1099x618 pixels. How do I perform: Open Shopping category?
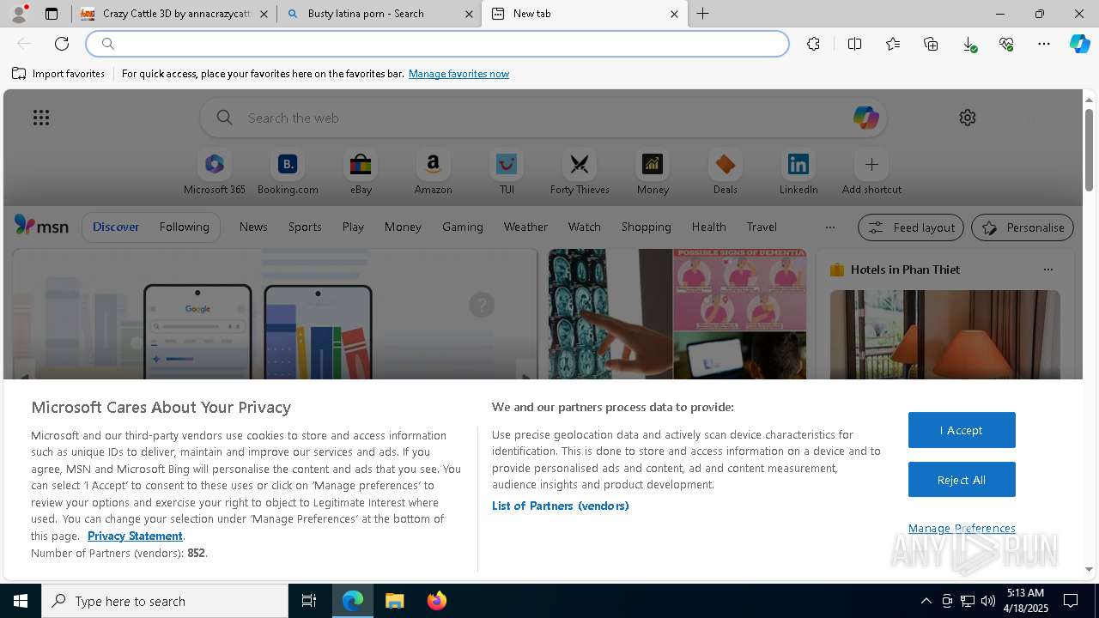[x=647, y=227]
